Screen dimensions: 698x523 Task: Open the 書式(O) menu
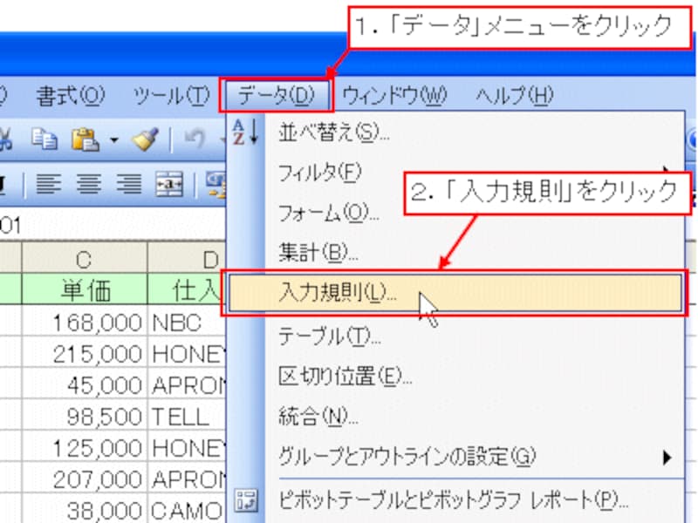tap(71, 96)
